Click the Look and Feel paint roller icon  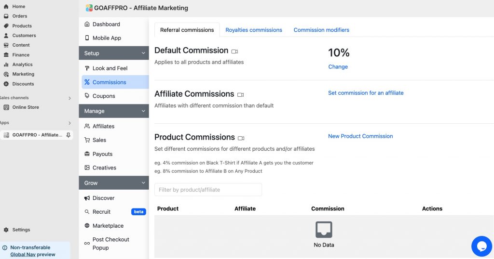(x=87, y=68)
